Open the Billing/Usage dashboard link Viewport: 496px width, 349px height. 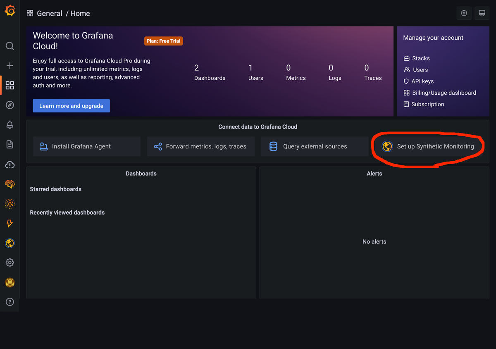pyautogui.click(x=444, y=93)
